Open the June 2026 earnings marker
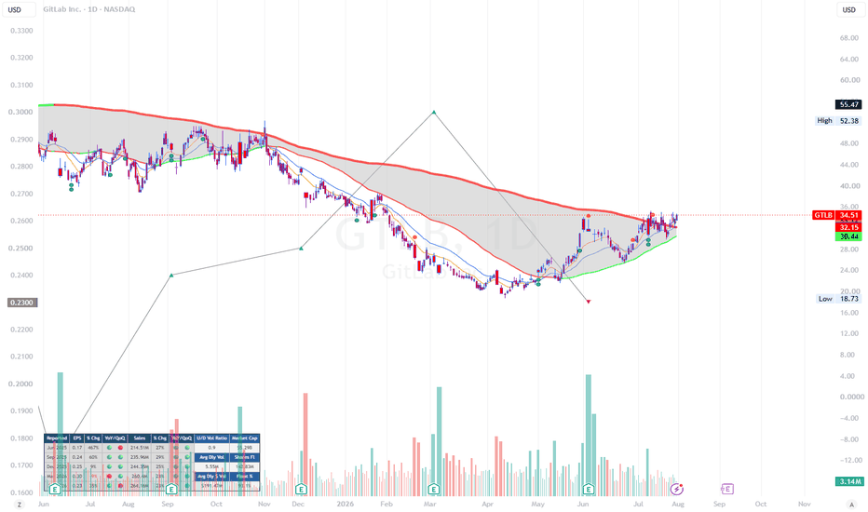The image size is (868, 512). [588, 490]
